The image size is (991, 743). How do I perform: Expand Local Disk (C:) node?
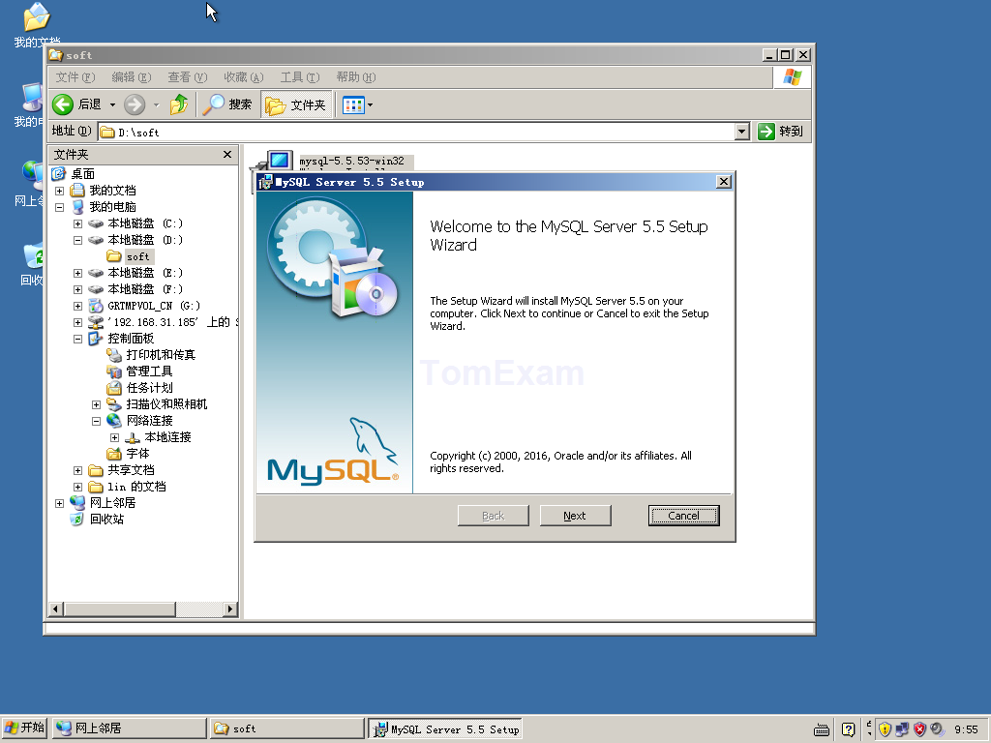point(77,223)
